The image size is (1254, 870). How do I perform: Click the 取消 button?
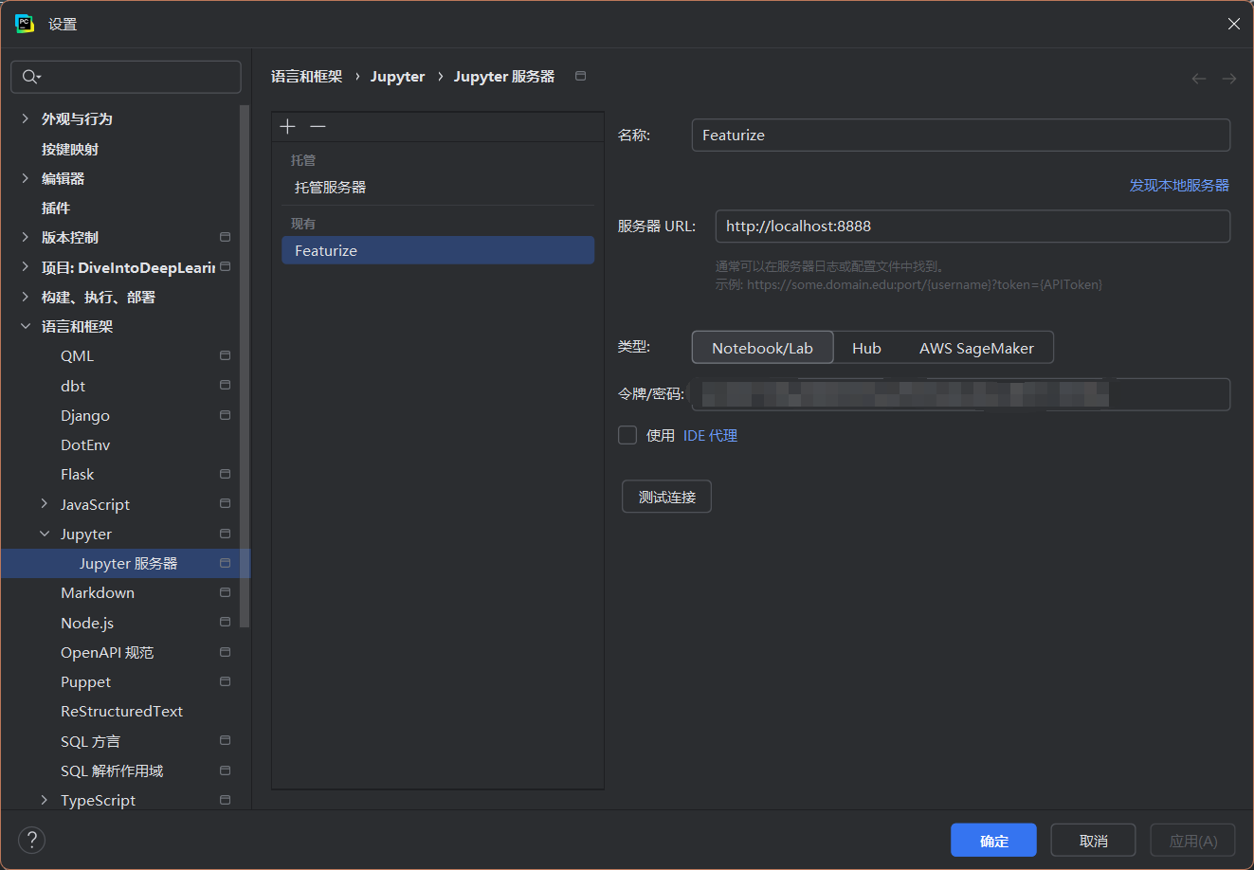tap(1093, 841)
